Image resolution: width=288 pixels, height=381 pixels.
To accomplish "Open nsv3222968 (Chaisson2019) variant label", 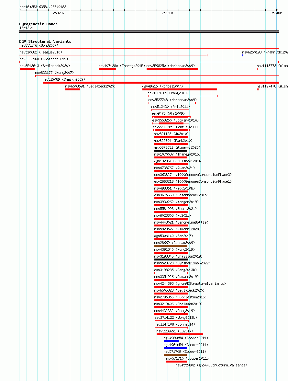I will pos(44,59).
